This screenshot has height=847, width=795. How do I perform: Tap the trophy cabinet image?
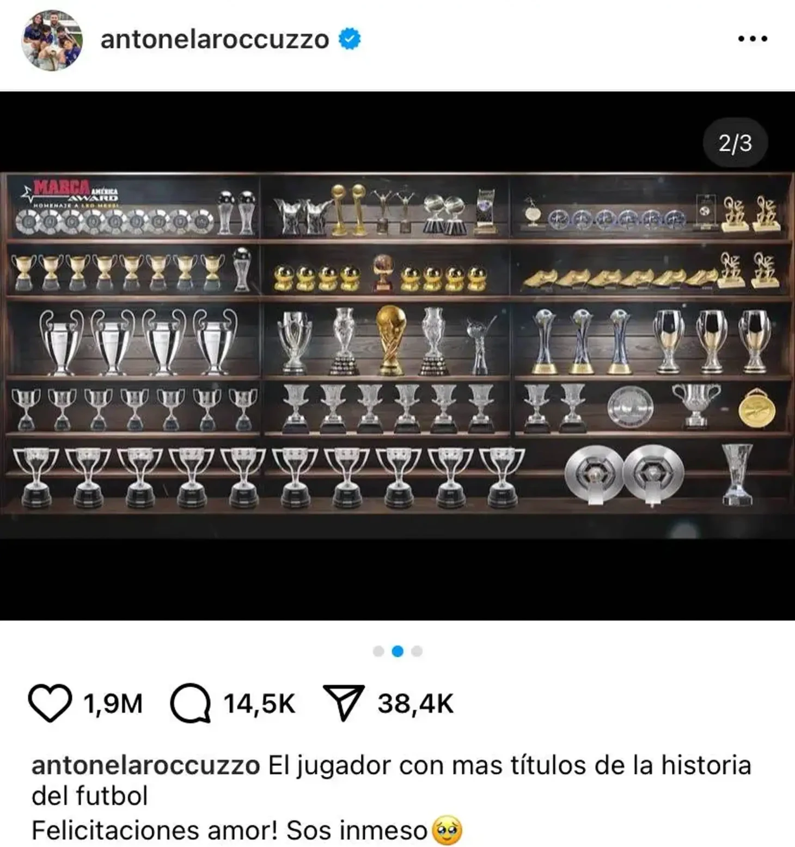pyautogui.click(x=397, y=356)
